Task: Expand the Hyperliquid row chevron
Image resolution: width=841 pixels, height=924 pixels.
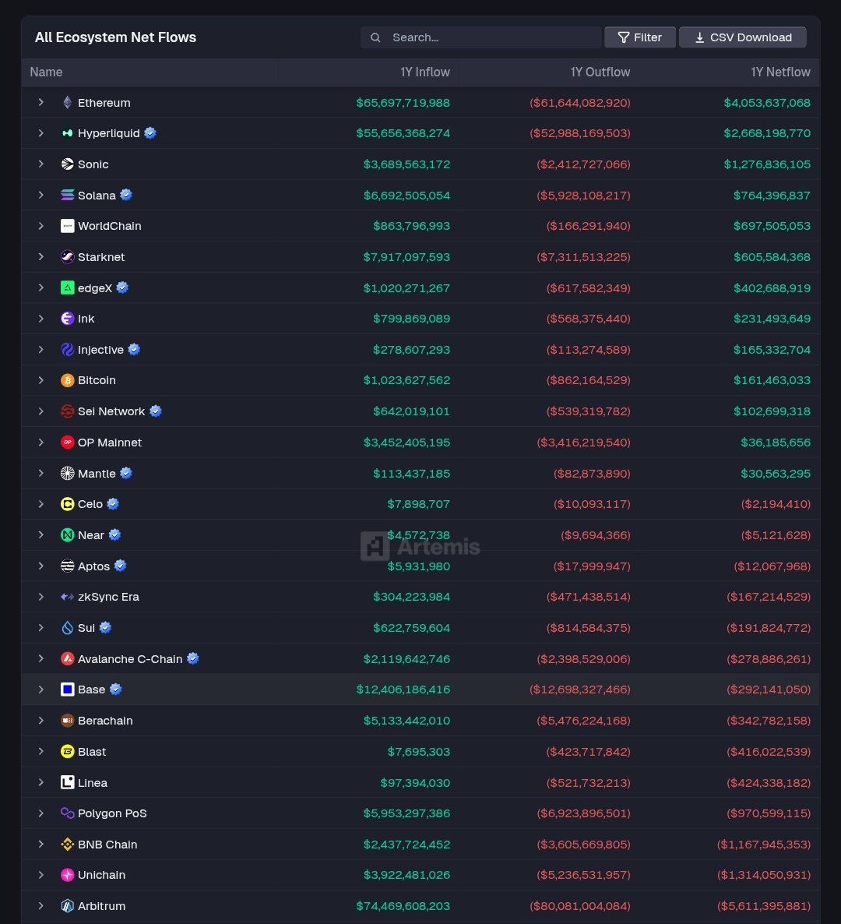Action: coord(40,133)
